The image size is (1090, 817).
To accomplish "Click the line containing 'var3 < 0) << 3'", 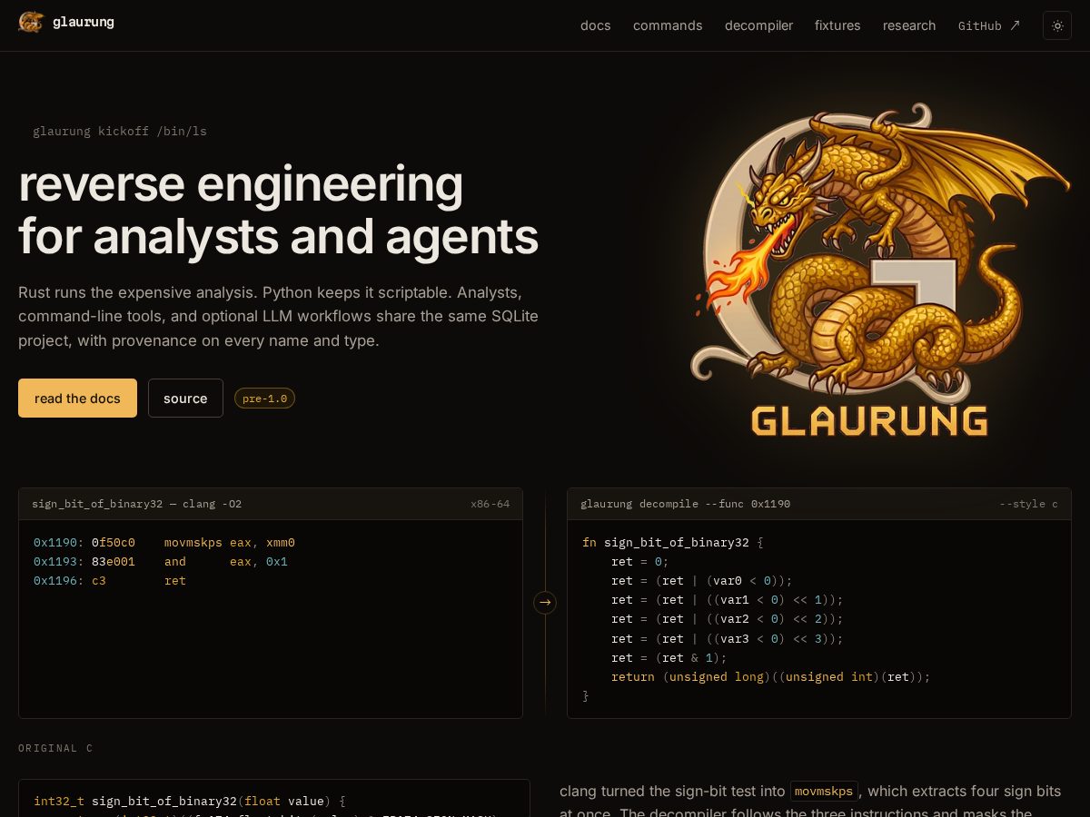I will click(728, 639).
